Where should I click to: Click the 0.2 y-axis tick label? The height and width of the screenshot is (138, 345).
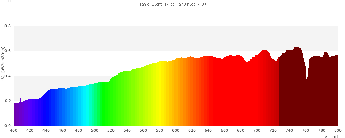coord(7,101)
